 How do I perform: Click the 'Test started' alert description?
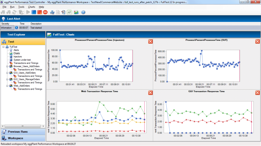click(36, 28)
